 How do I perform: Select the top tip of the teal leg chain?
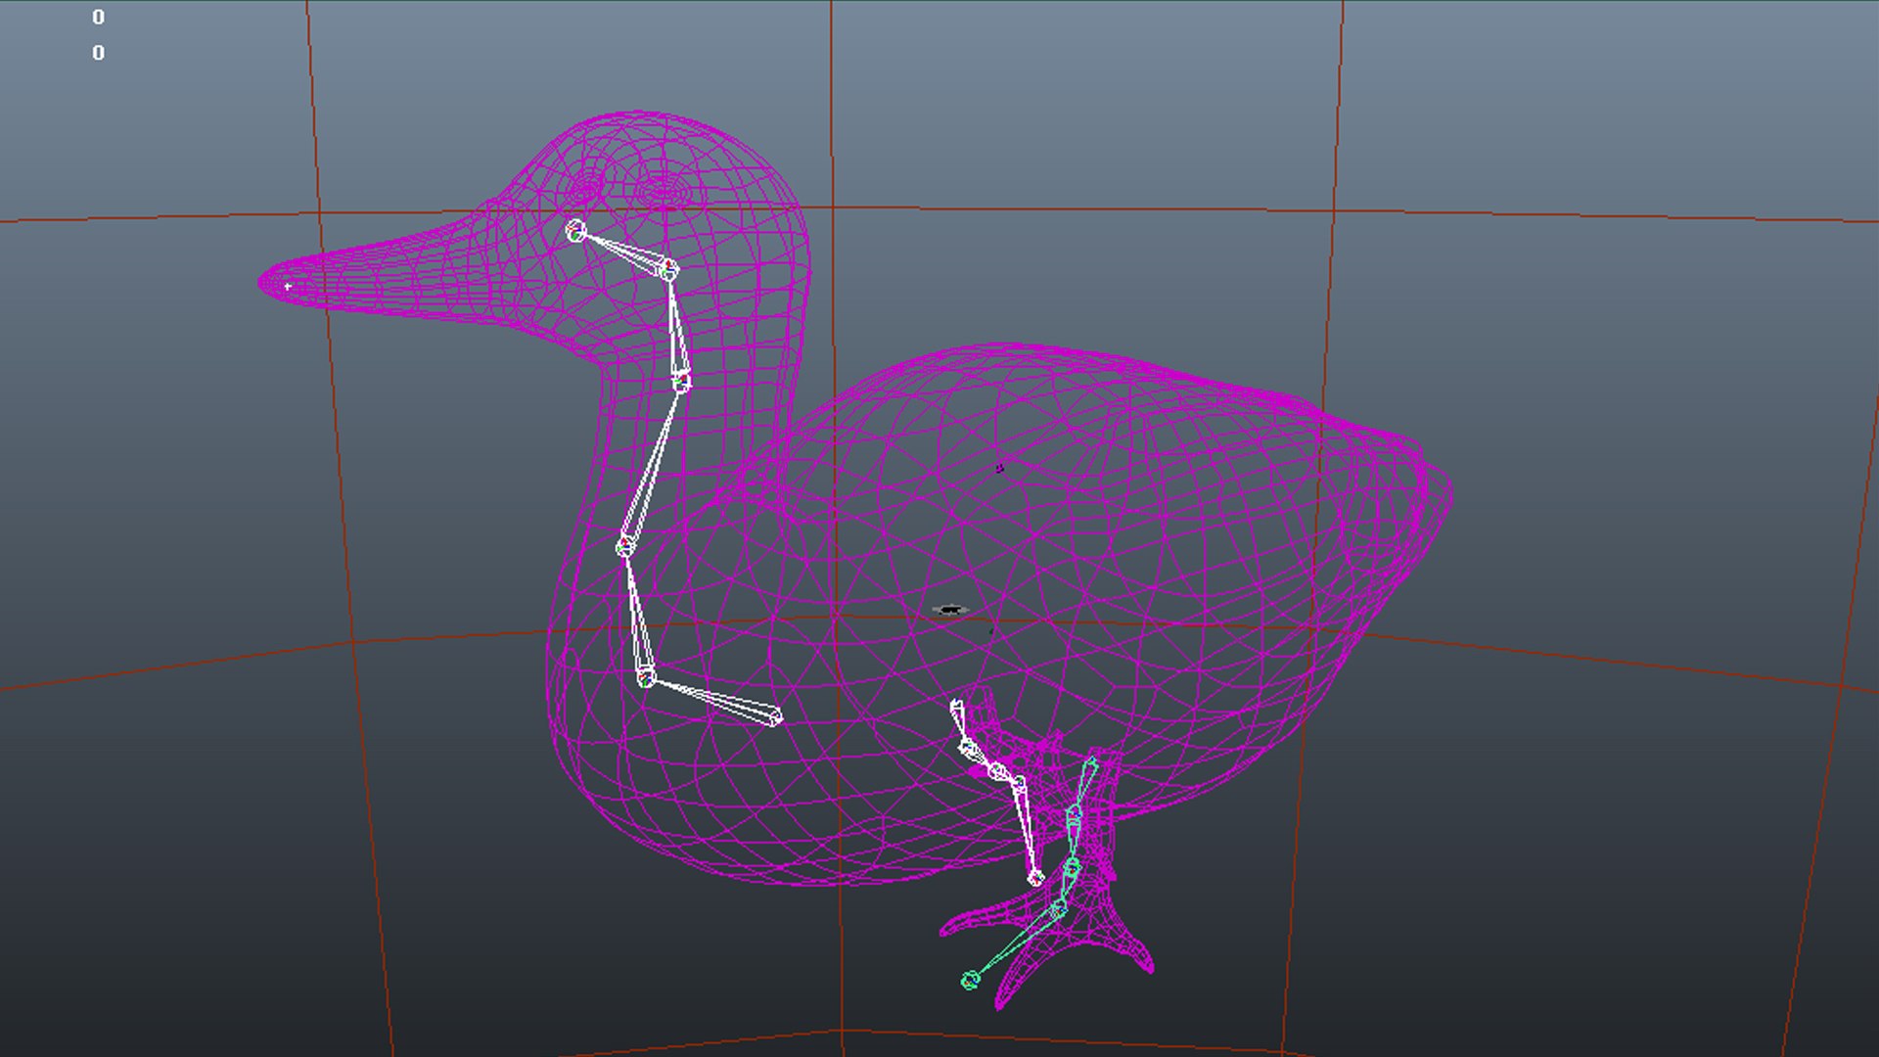pos(1091,761)
